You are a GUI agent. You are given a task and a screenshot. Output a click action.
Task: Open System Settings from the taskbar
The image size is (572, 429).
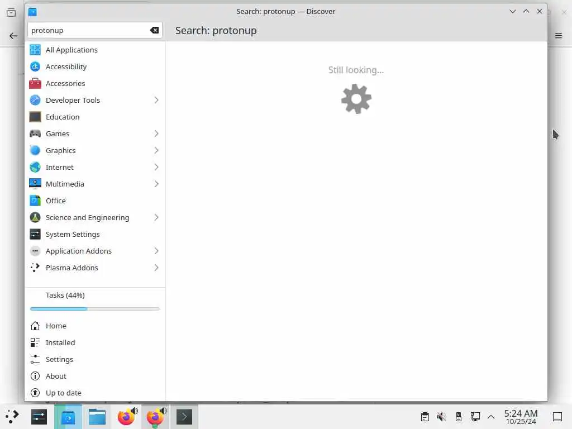(x=39, y=417)
